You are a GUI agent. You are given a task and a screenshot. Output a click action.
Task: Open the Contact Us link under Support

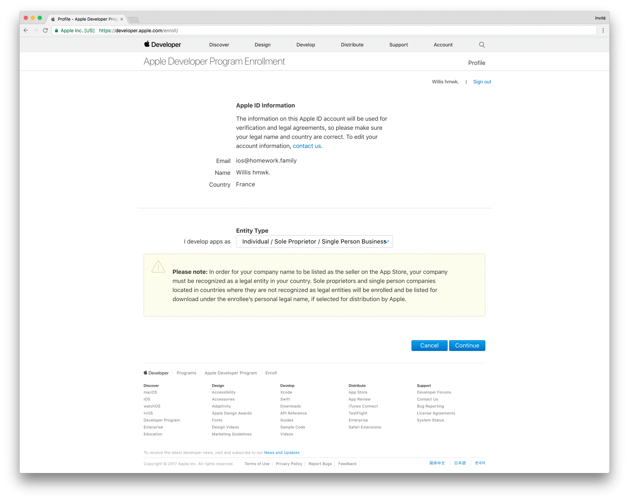(x=427, y=399)
